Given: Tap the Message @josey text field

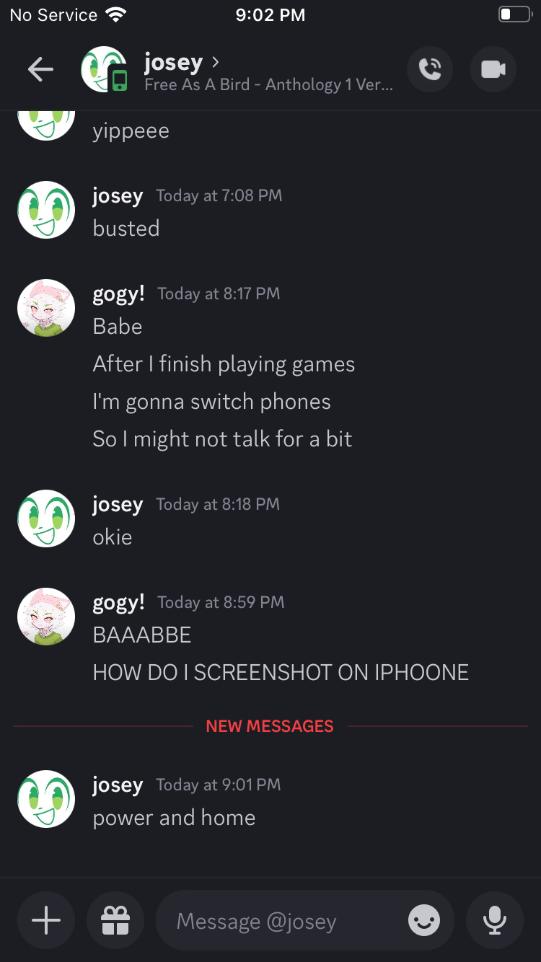Looking at the screenshot, I should [289, 921].
